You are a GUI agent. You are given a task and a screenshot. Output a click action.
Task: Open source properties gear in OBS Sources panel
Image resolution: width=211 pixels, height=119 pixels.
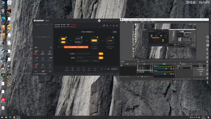pyautogui.click(x=142, y=77)
